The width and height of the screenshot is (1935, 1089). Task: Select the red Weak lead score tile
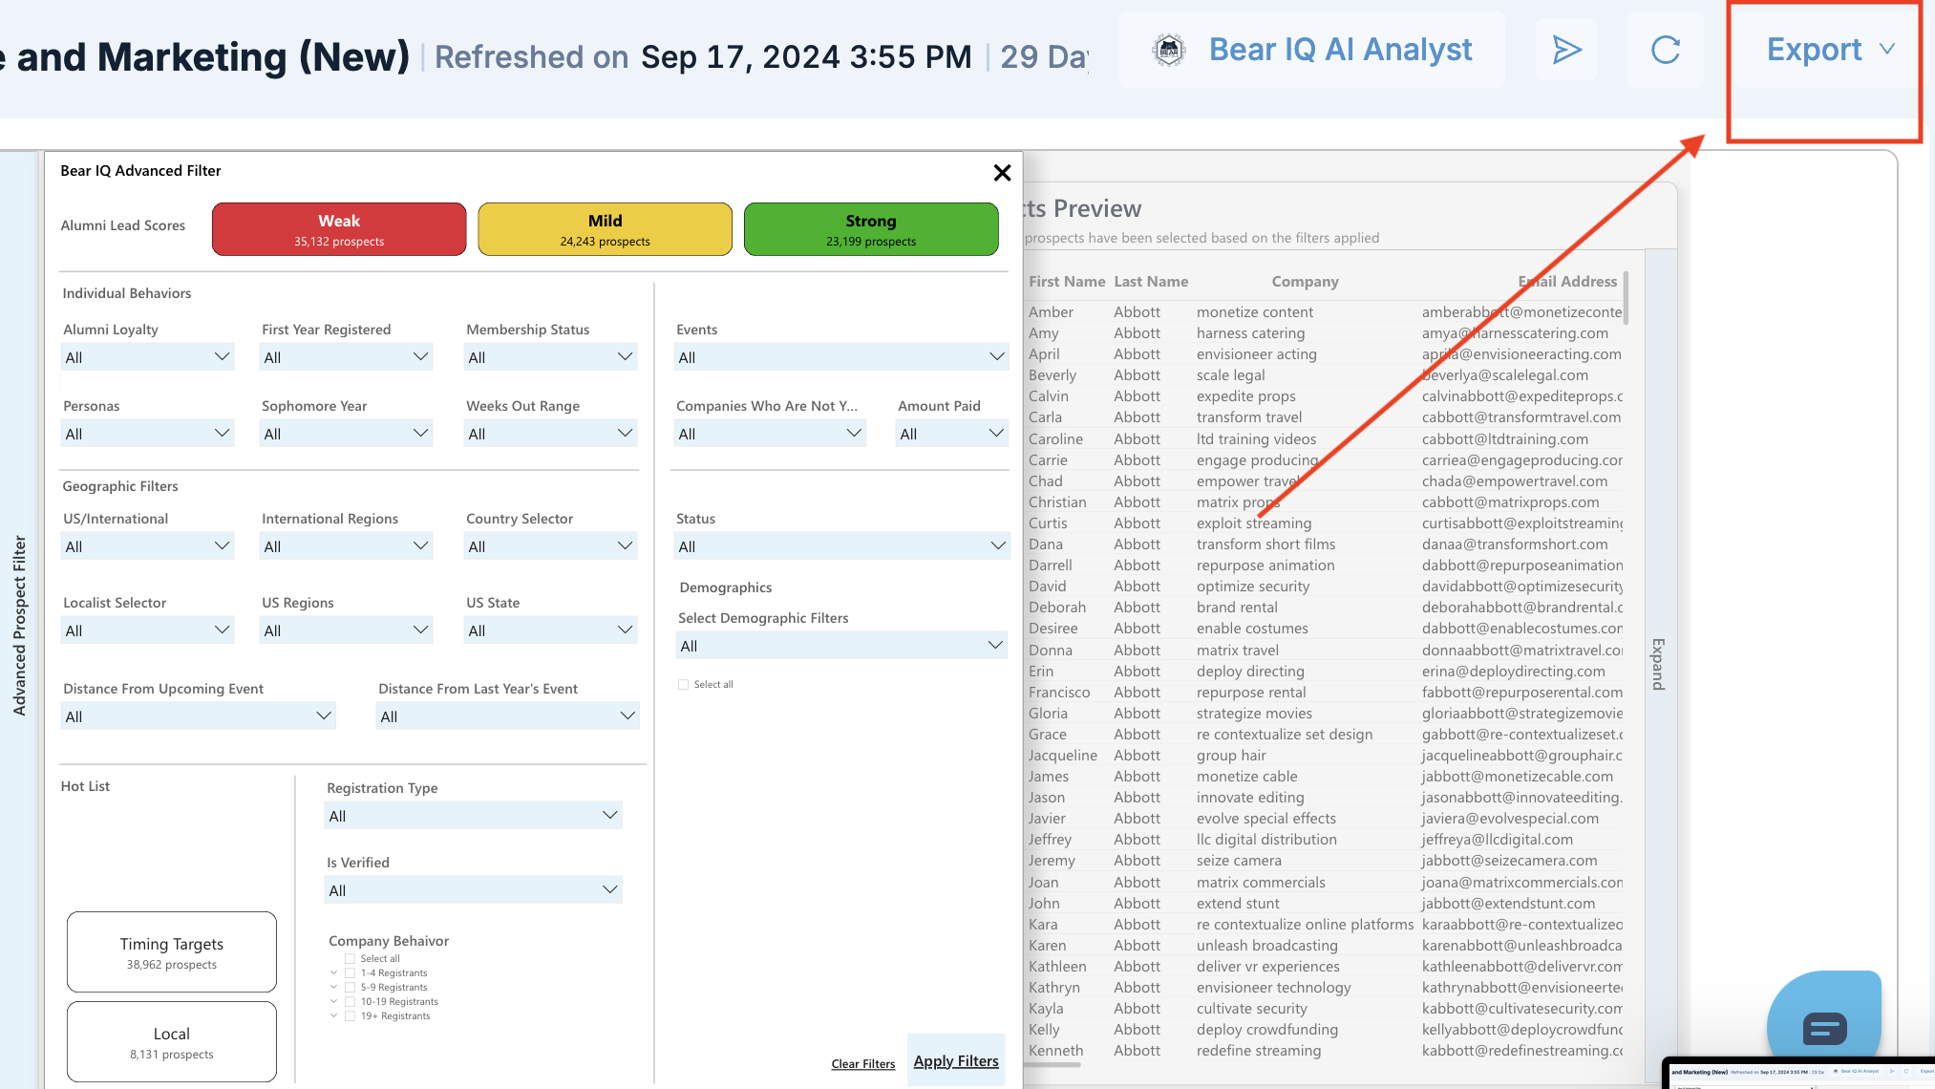click(339, 229)
